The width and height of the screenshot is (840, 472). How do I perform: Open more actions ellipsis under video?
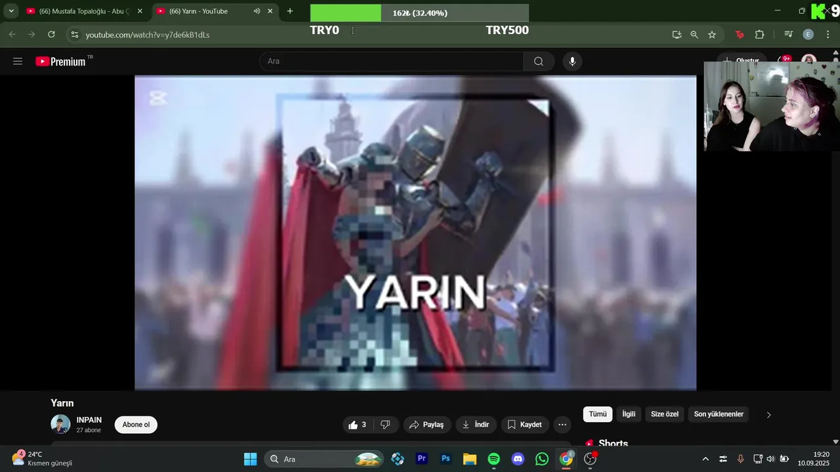pyautogui.click(x=562, y=425)
